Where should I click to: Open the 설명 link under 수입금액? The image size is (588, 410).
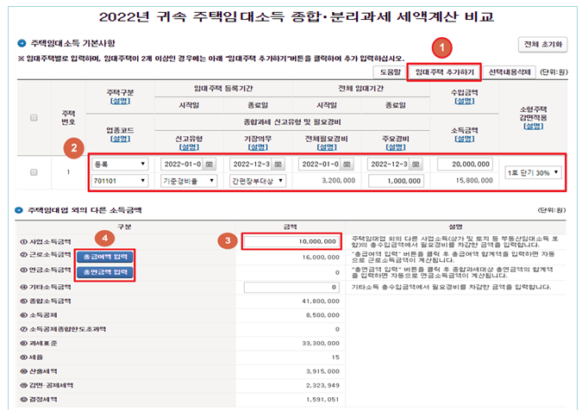(464, 101)
